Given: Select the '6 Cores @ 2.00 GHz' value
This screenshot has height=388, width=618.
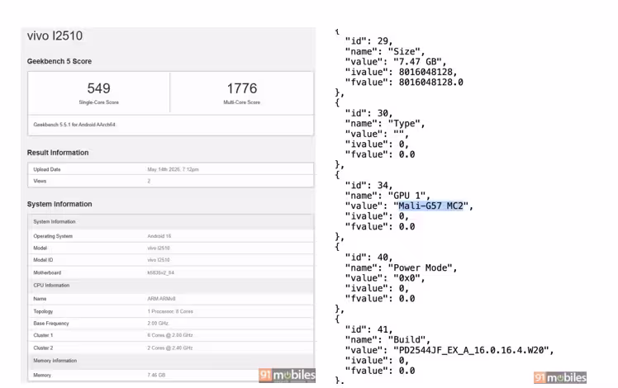Looking at the screenshot, I should tap(170, 336).
